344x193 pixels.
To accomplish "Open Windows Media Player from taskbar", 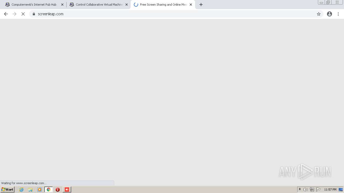I will tap(40, 190).
